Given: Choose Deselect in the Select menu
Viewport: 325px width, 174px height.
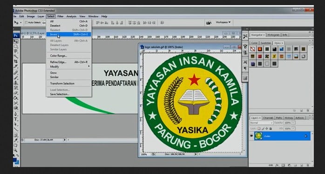Looking at the screenshot, I should [x=69, y=26].
